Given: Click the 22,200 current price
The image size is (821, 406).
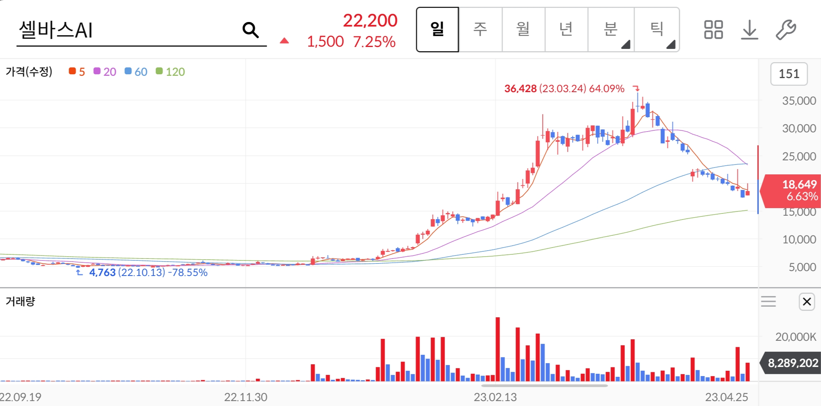Looking at the screenshot, I should click(x=370, y=20).
